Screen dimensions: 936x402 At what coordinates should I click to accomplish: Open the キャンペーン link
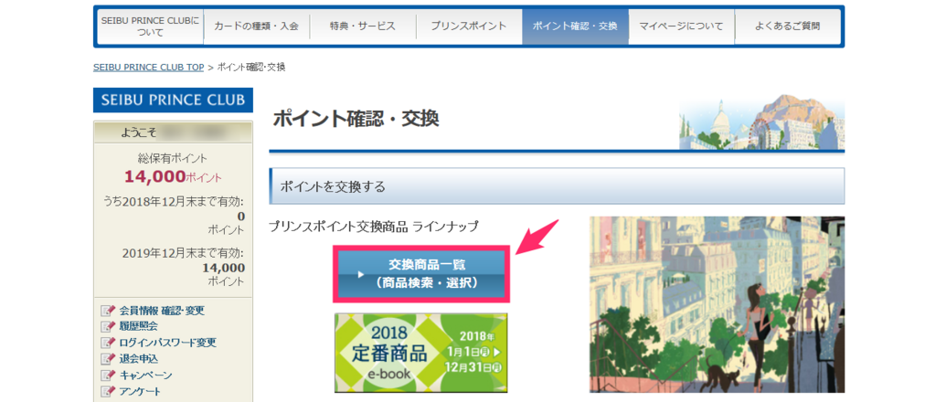[x=145, y=376]
